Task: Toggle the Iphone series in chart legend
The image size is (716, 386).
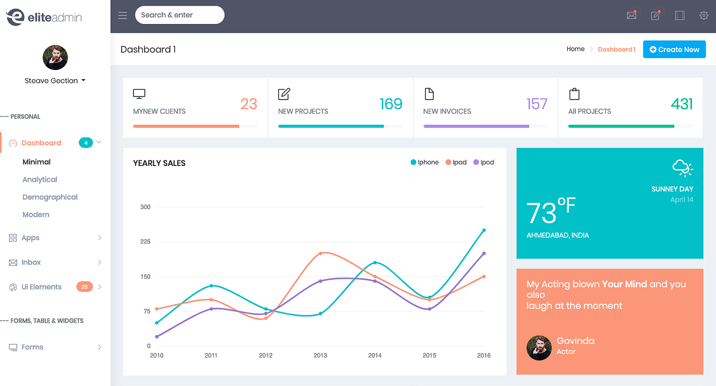Action: pos(425,162)
